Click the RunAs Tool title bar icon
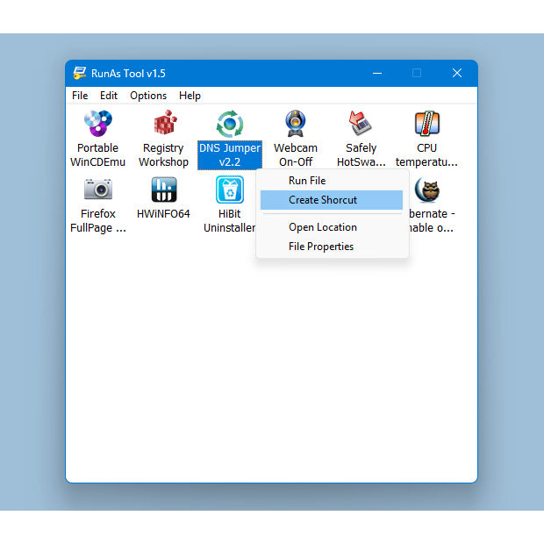The height and width of the screenshot is (544, 544). (80, 73)
